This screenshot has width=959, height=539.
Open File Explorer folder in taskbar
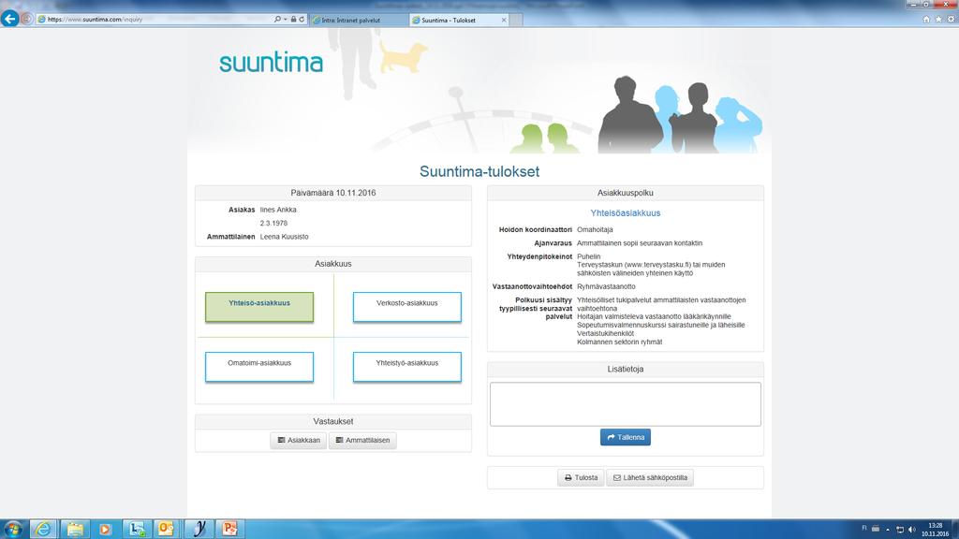click(x=75, y=529)
